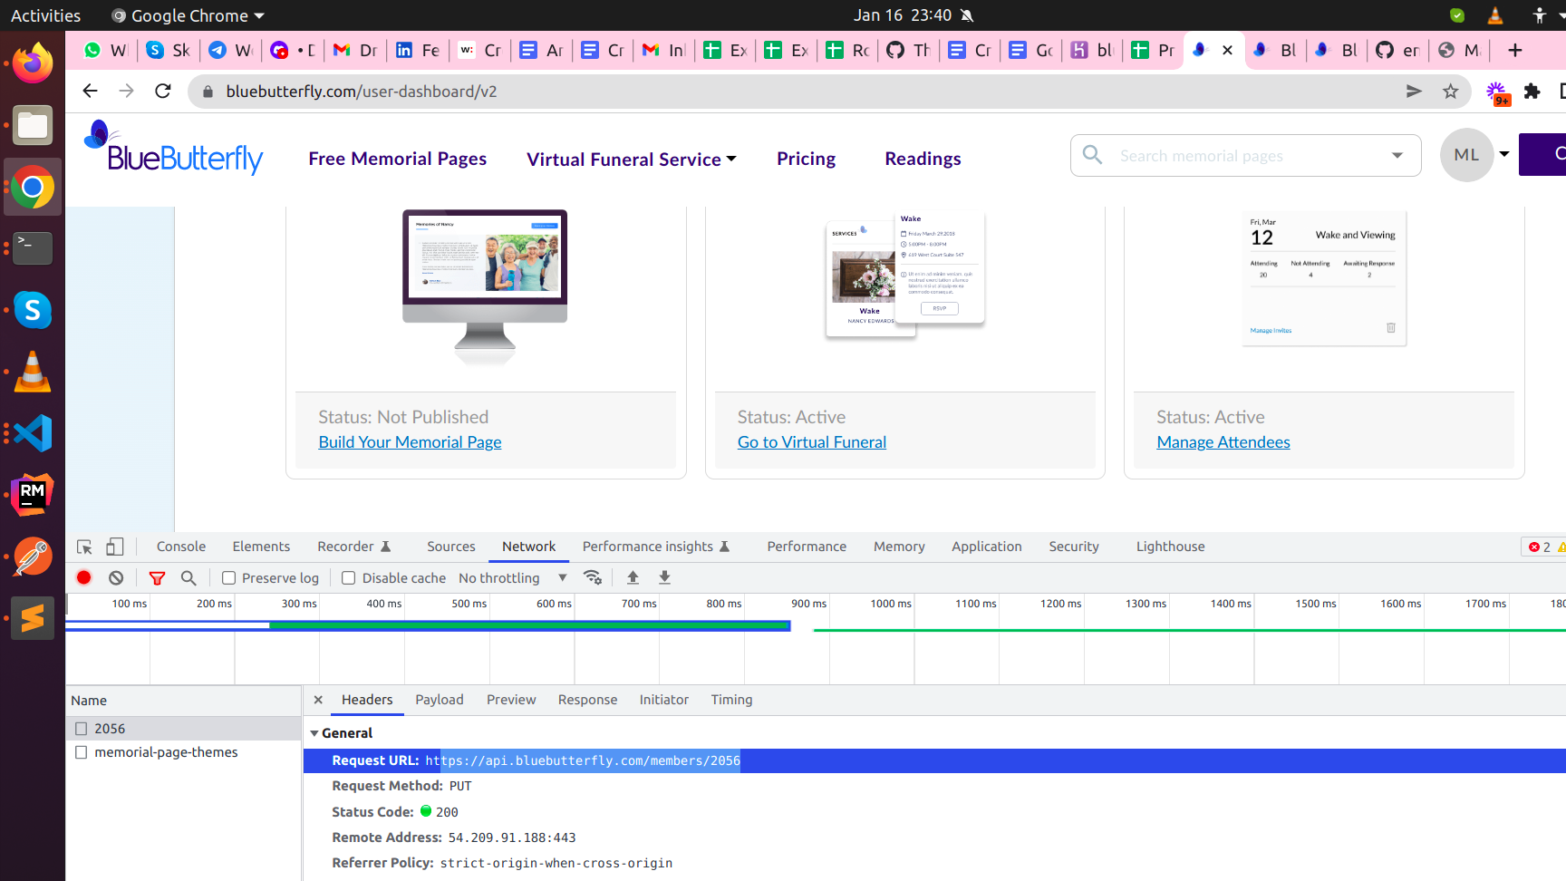Click the 500 ms timeline marker
Image resolution: width=1566 pixels, height=881 pixels.
click(469, 604)
